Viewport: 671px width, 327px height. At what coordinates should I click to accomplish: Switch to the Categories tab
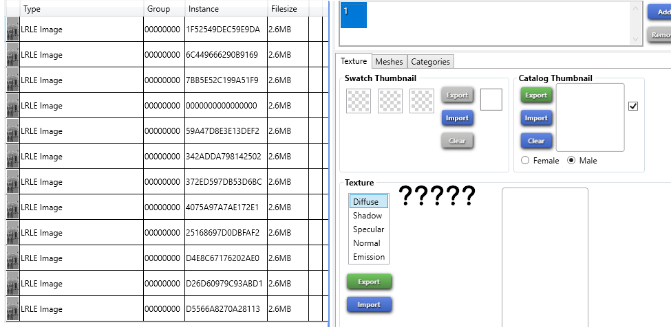tap(430, 61)
